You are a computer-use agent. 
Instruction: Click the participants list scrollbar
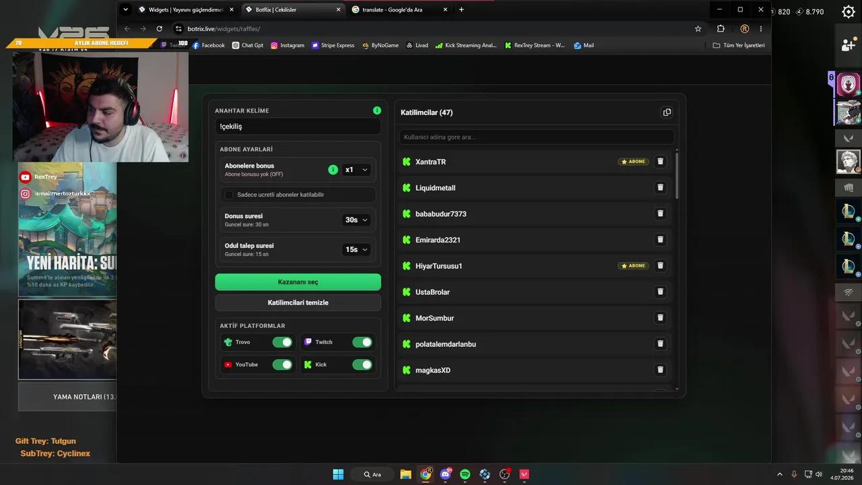[677, 175]
